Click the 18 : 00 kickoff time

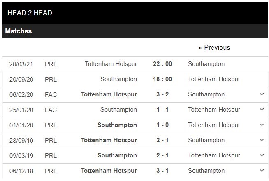coord(162,79)
